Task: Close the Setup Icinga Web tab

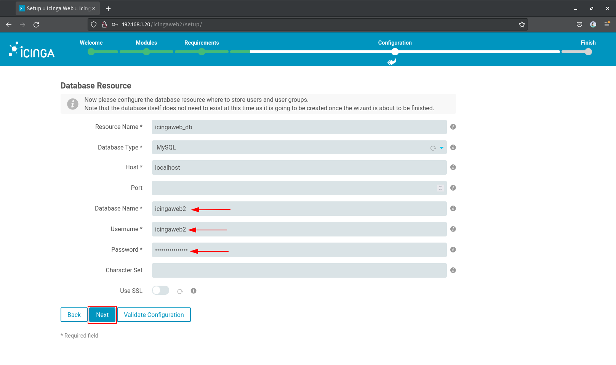Action: tap(94, 8)
